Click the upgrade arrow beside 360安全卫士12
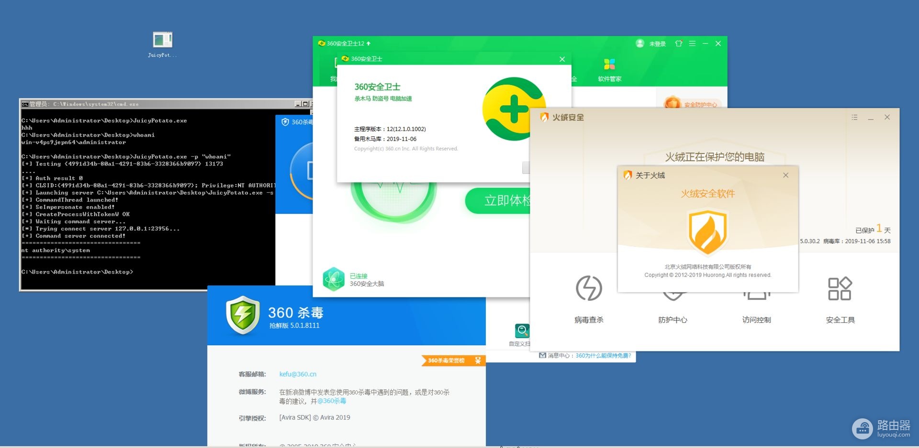This screenshot has width=919, height=448. pyautogui.click(x=369, y=44)
